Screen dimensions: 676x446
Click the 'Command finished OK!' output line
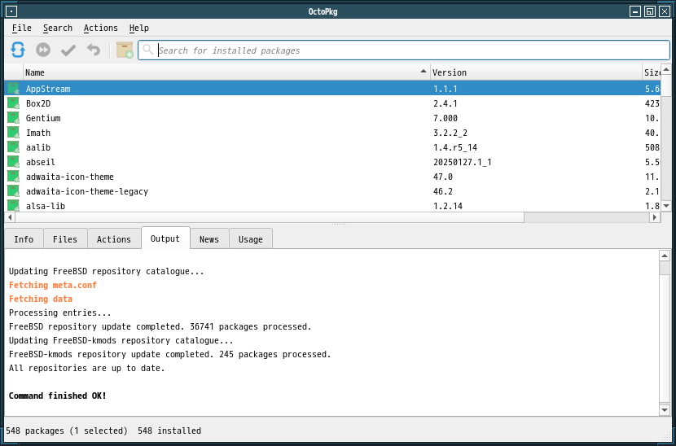click(57, 396)
